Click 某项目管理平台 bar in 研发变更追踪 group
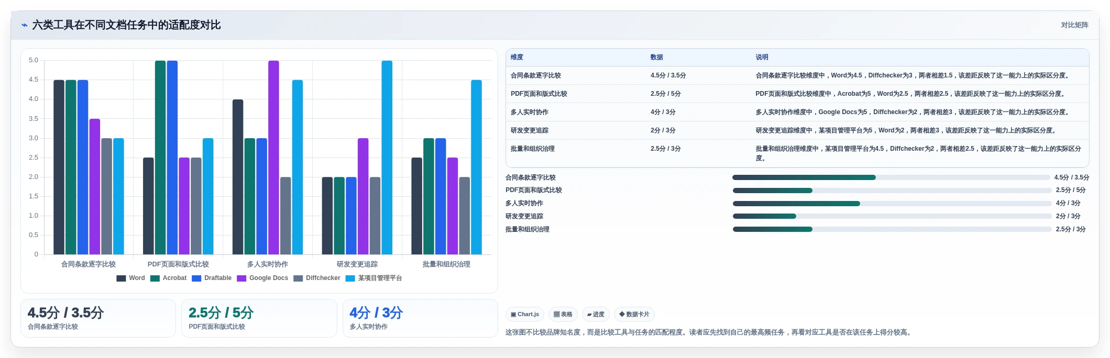Image resolution: width=1110 pixels, height=358 pixels. coord(387,158)
